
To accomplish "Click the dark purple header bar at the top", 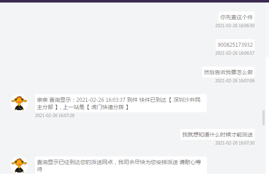I will coord(134,1).
